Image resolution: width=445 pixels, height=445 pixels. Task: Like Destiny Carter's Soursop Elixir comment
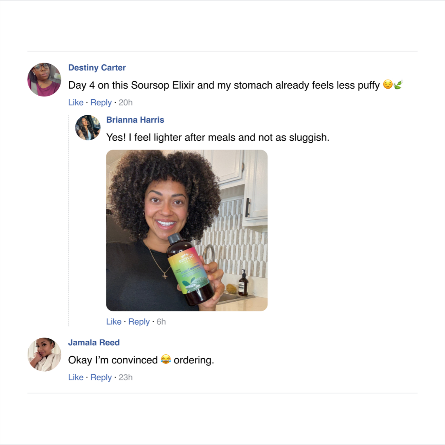tap(76, 103)
